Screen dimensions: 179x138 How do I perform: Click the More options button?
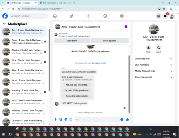pyautogui.click(x=110, y=41)
